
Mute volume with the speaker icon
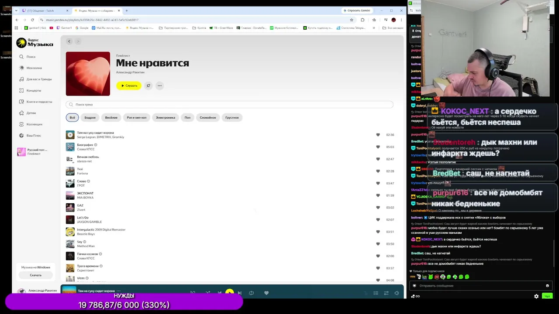pos(397,293)
